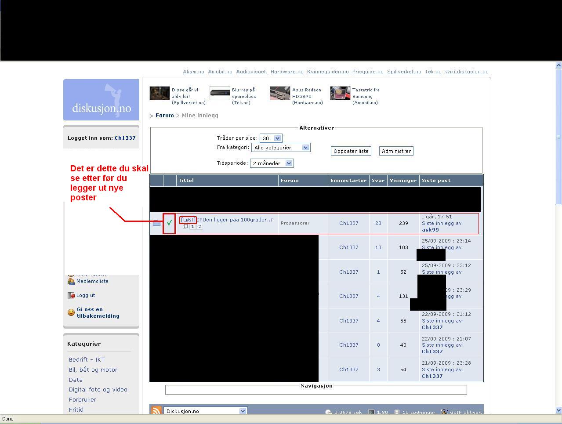The width and height of the screenshot is (562, 424).
Task: Open the Tek.no network link
Action: click(433, 72)
